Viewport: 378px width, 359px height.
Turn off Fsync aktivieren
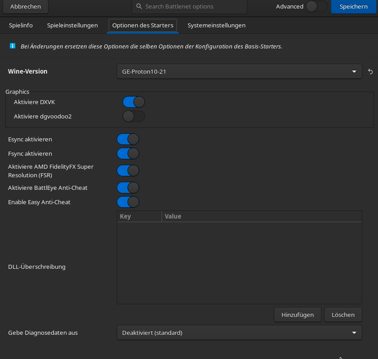point(128,154)
